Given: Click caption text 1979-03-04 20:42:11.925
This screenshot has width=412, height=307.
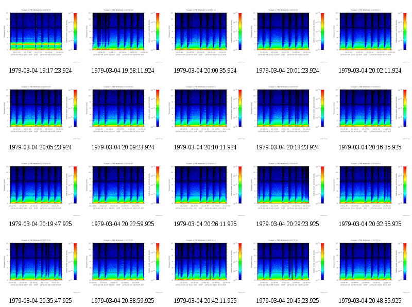Looking at the screenshot, I should (x=205, y=301).
